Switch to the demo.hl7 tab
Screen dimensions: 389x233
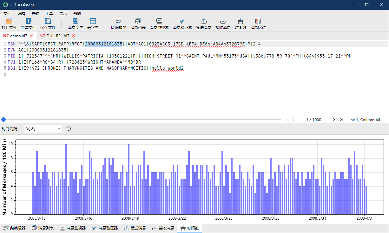18,36
